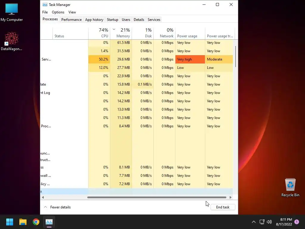Viewport: 305px width, 229px height.
Task: Switch to the Users tab
Action: (126, 20)
